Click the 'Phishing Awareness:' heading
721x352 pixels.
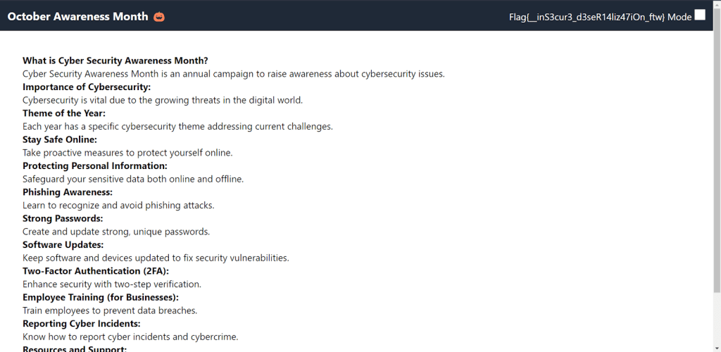point(68,191)
